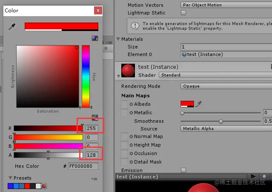Click the Height Map texture slot box
This screenshot has width=272, height=192.
124,145
